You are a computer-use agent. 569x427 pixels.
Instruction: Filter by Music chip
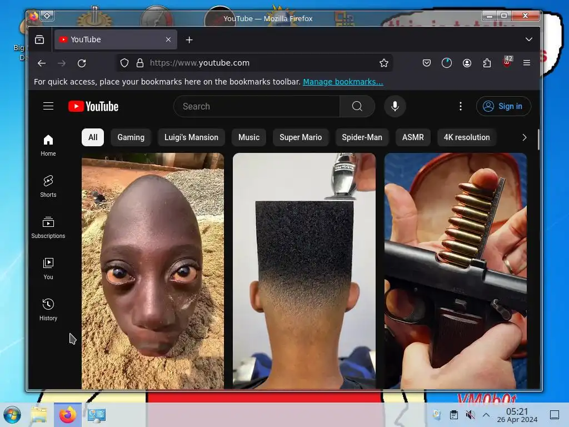pyautogui.click(x=249, y=137)
